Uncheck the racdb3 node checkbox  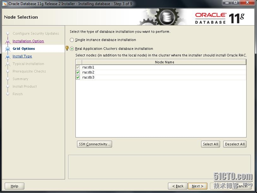tap(78, 78)
